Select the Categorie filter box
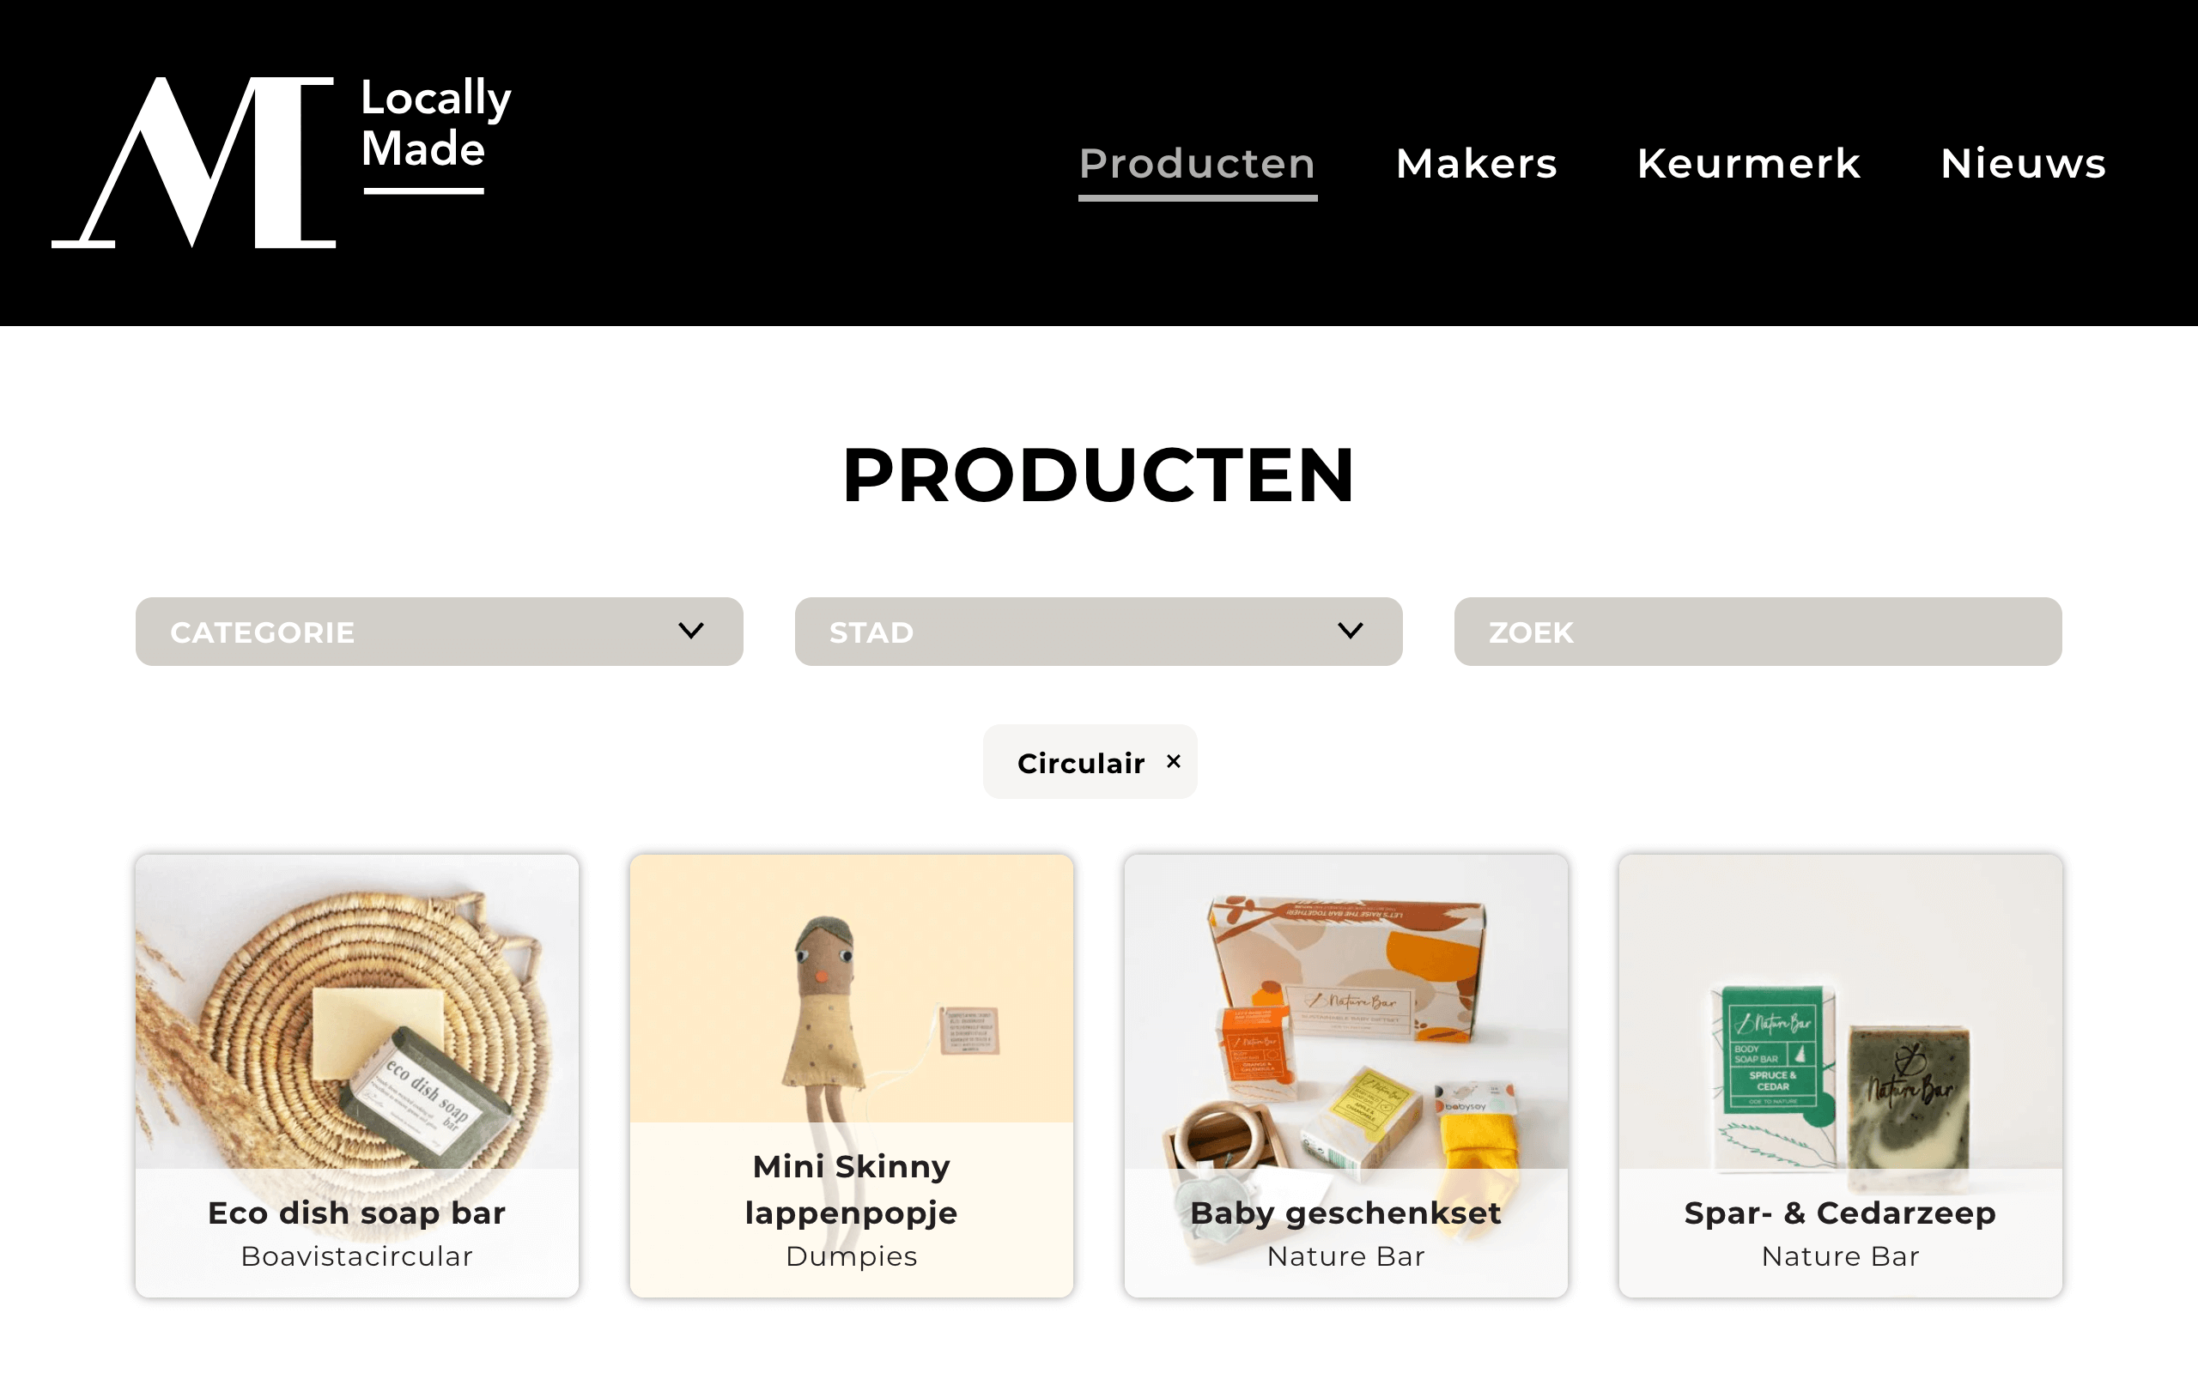 click(x=440, y=631)
